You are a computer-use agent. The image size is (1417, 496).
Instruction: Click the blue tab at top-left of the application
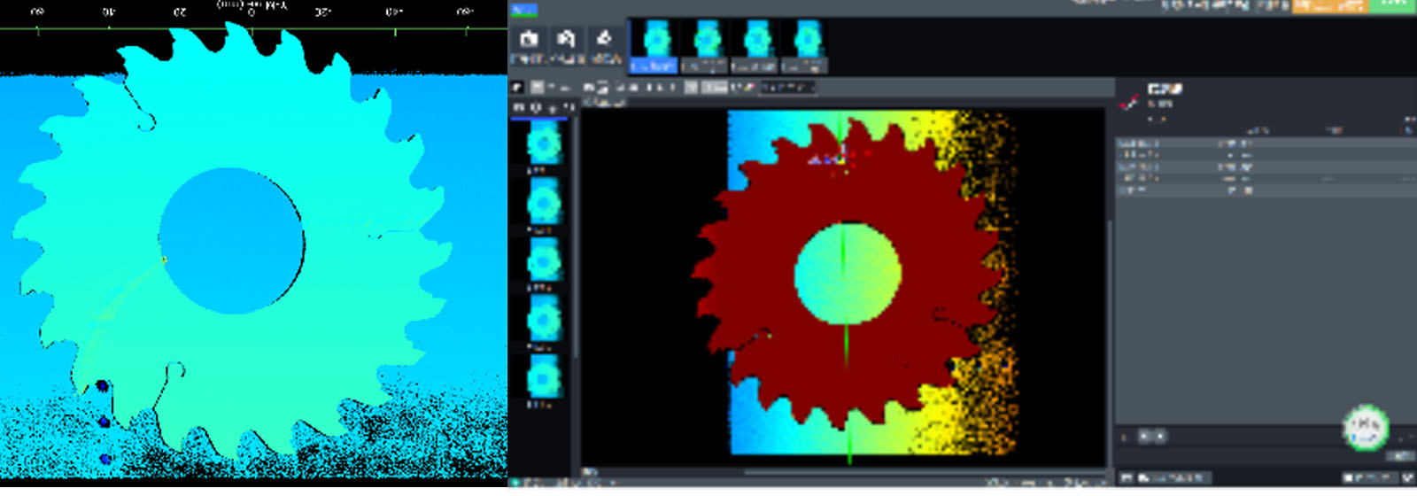(524, 10)
